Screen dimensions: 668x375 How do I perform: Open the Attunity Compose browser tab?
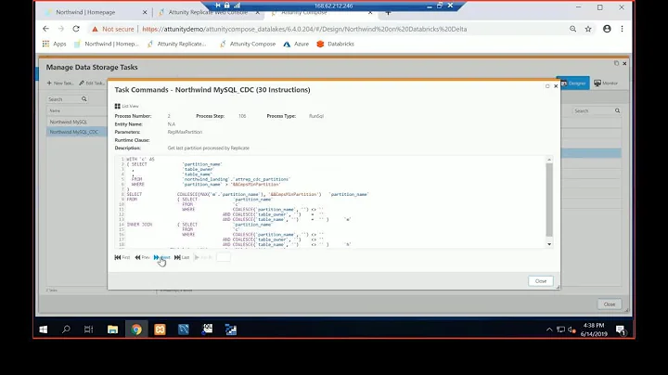(303, 13)
